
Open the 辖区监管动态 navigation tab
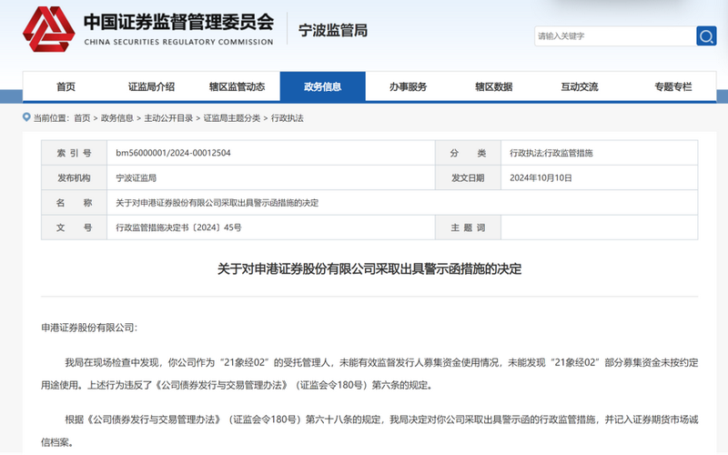[237, 86]
